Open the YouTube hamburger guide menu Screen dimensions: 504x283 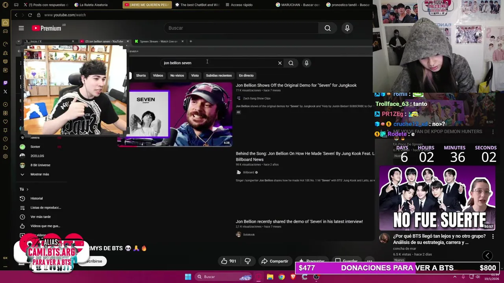(21, 28)
